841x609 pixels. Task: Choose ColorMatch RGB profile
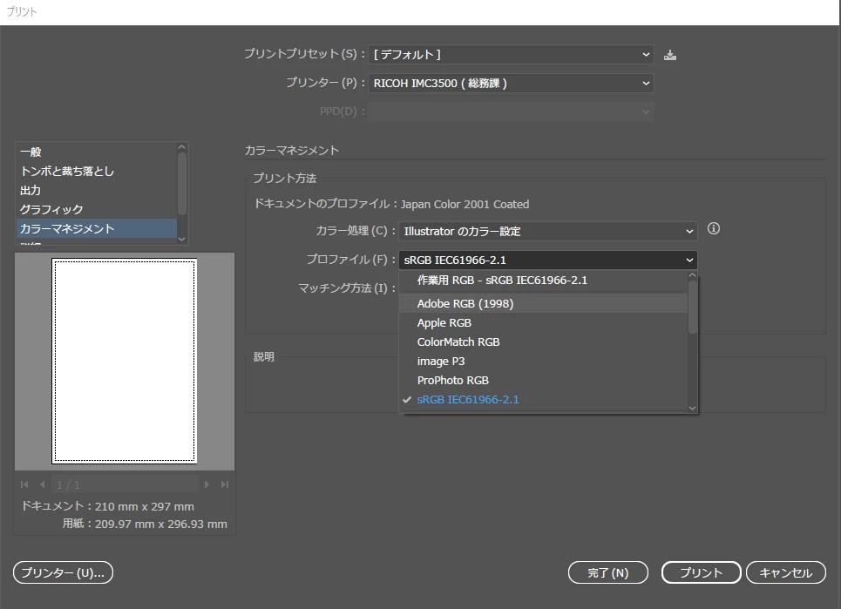pos(543,342)
